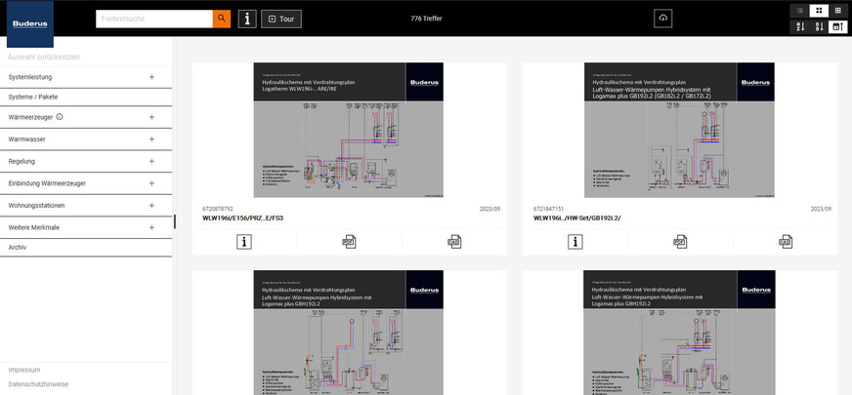Open info for the WLW196i../HW-Set/GB192i.2 card
This screenshot has height=395, width=852.
tap(575, 241)
